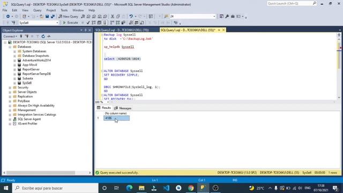The width and height of the screenshot is (343, 193).
Task: Expand the SQL Server Agent node
Action: [10, 119]
